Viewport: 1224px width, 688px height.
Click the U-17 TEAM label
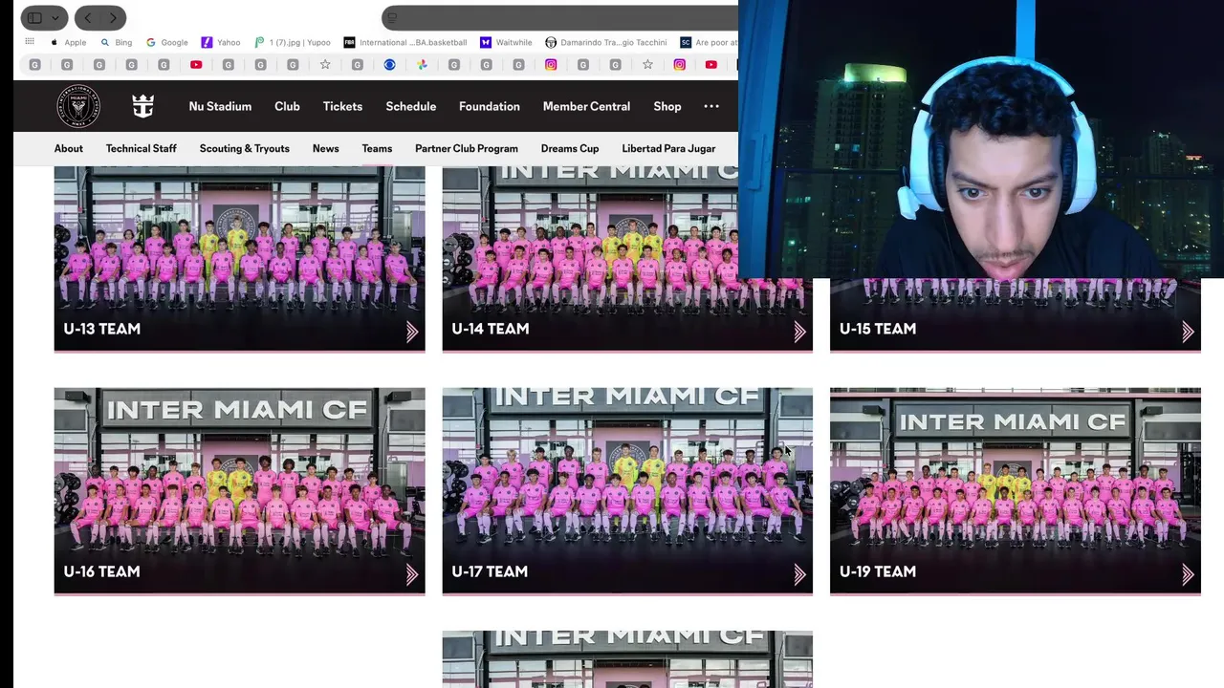point(490,571)
